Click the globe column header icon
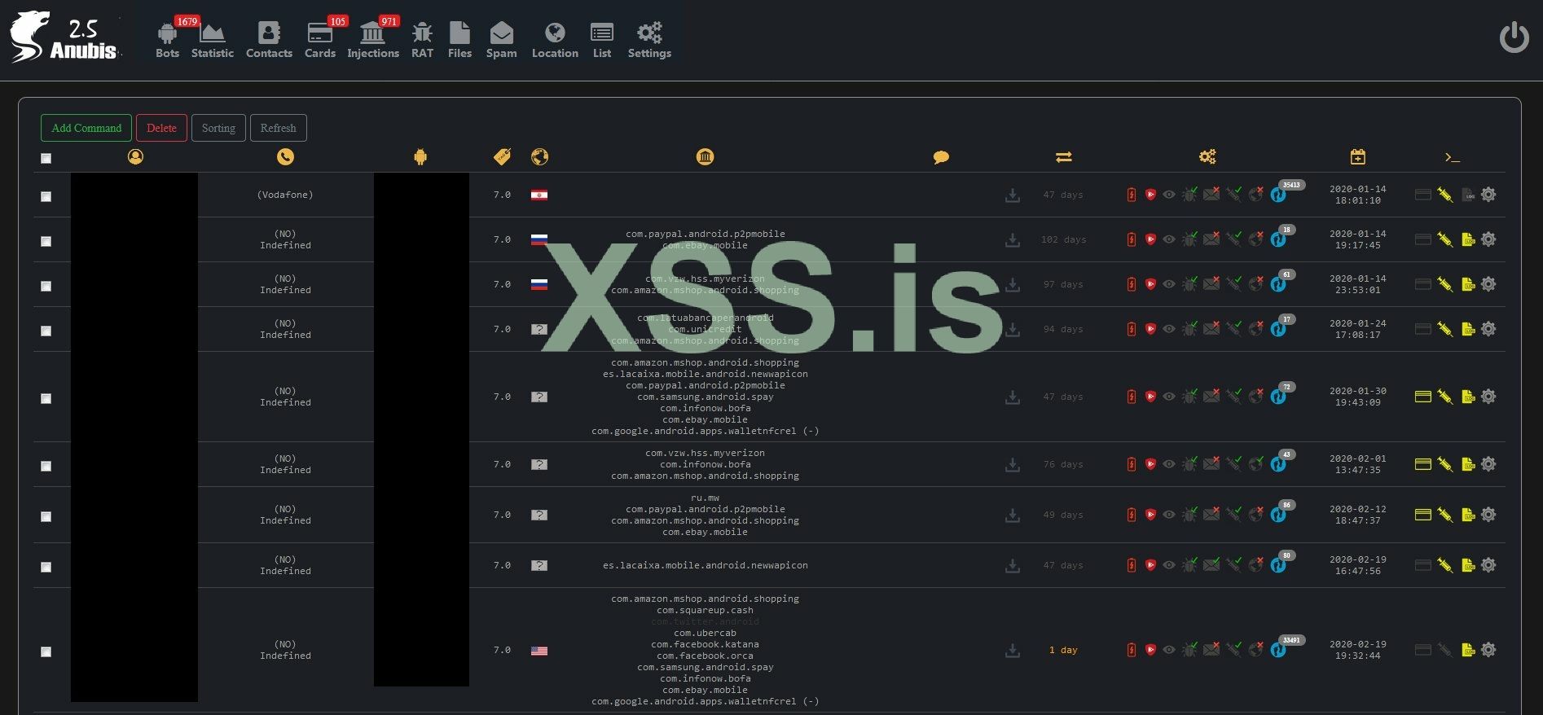 click(x=539, y=156)
